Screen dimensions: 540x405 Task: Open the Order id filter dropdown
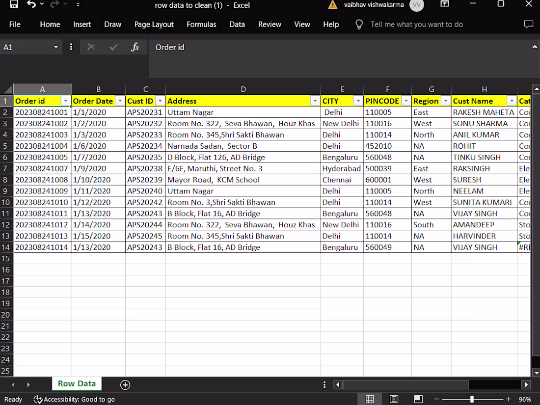[66, 101]
